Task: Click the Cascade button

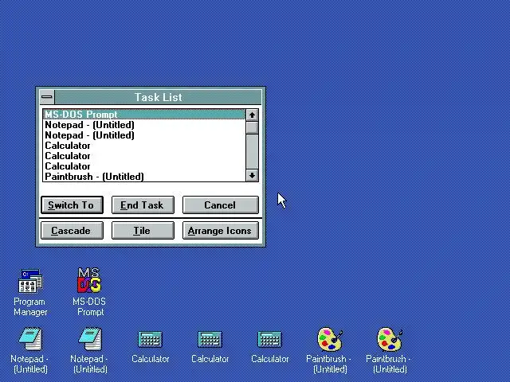Action: pos(72,231)
